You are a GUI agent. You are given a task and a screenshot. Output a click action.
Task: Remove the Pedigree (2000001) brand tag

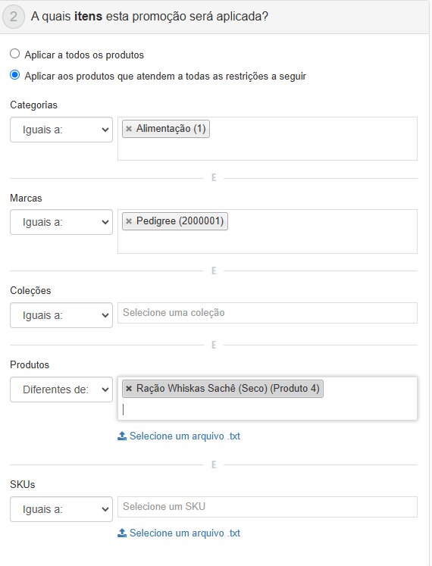(x=129, y=221)
